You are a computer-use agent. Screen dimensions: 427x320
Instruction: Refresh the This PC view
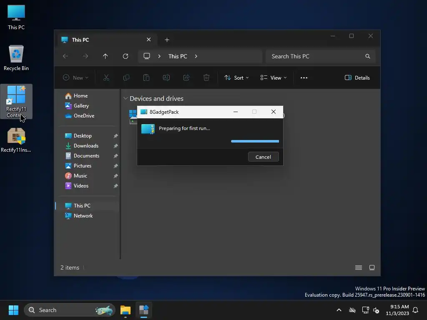(125, 56)
